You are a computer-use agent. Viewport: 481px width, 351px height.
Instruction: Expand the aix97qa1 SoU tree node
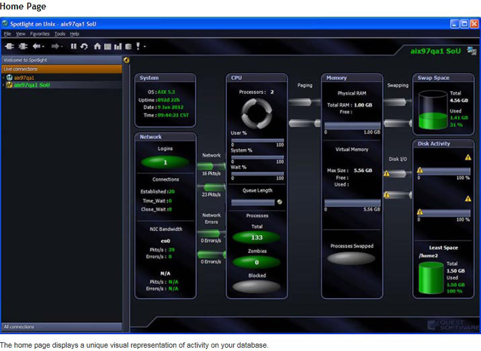[x=3, y=85]
